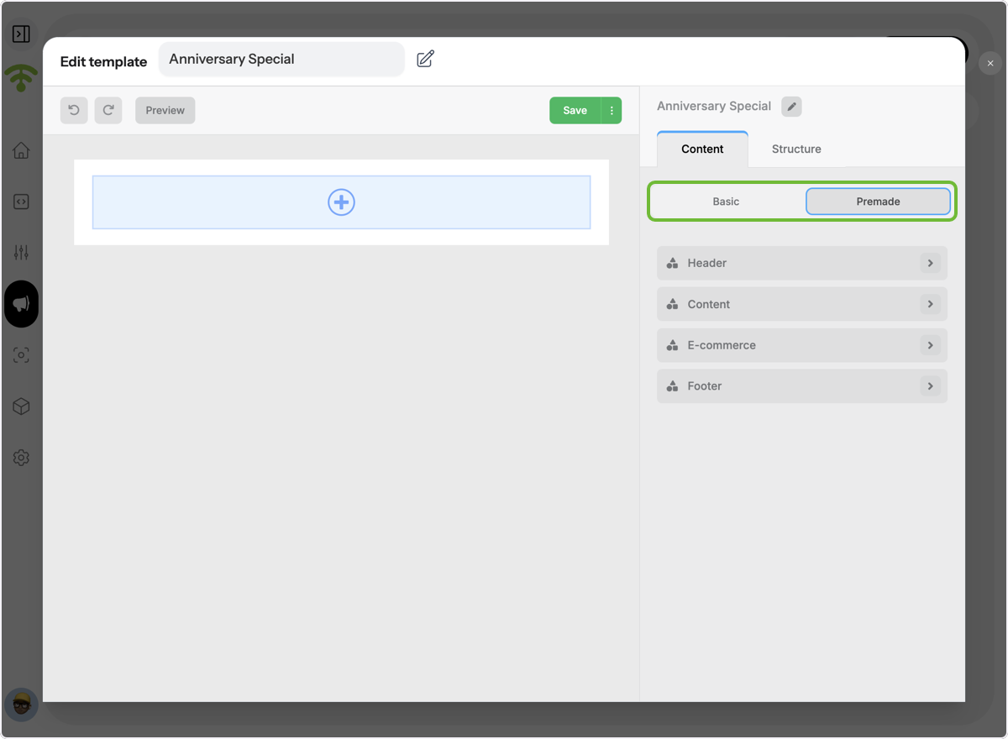The width and height of the screenshot is (1008, 739).
Task: Click the undo arrow icon
Action: [x=74, y=110]
